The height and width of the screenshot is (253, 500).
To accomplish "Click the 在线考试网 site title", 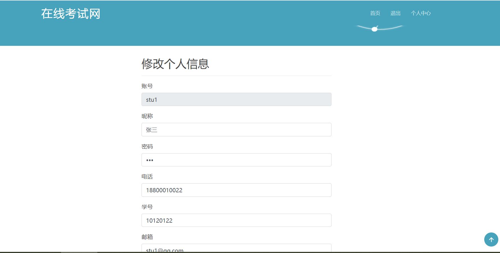I will (71, 14).
